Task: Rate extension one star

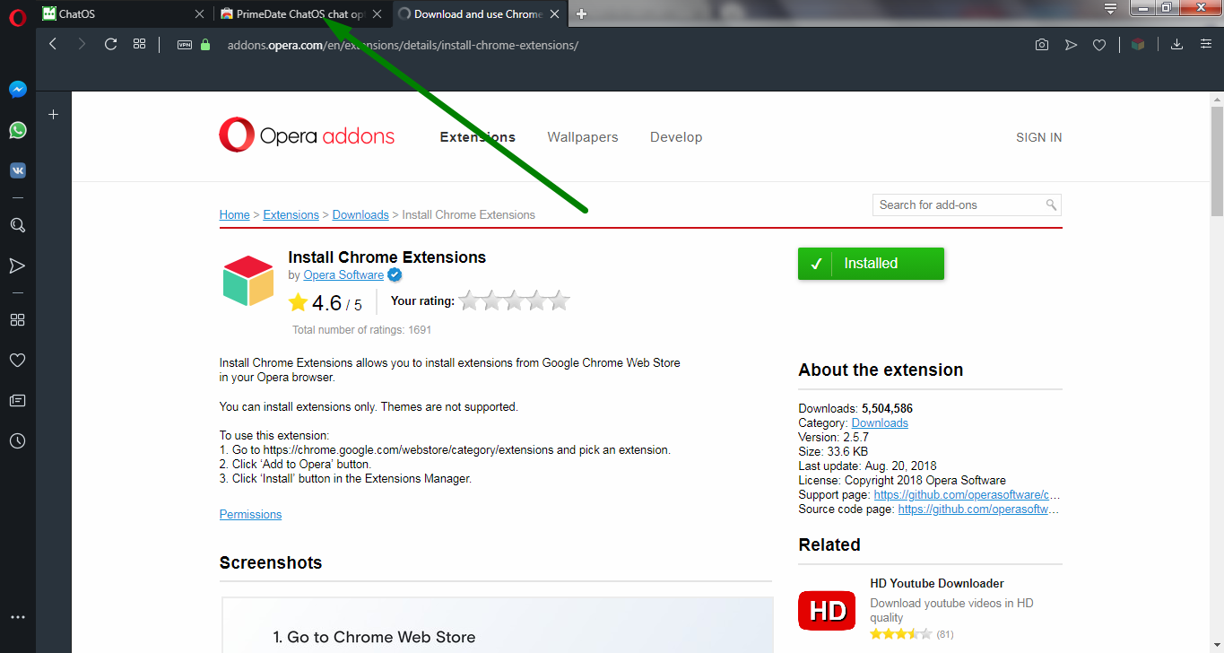Action: tap(470, 300)
